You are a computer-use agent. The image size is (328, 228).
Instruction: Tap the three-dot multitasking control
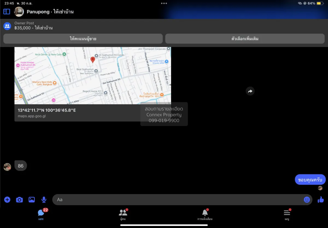(164, 3)
